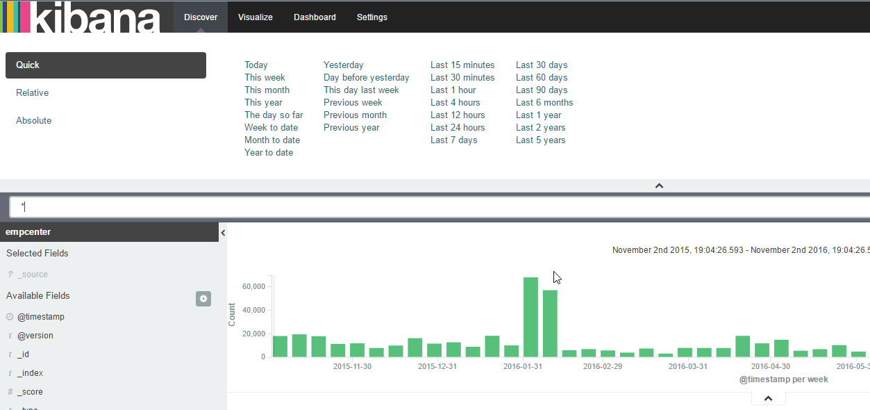Click the type icon beside @version
870x410 pixels.
(x=10, y=336)
